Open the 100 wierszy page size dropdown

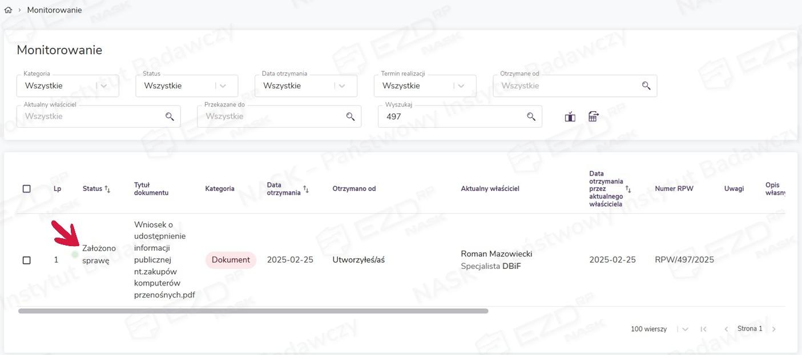[685, 329]
